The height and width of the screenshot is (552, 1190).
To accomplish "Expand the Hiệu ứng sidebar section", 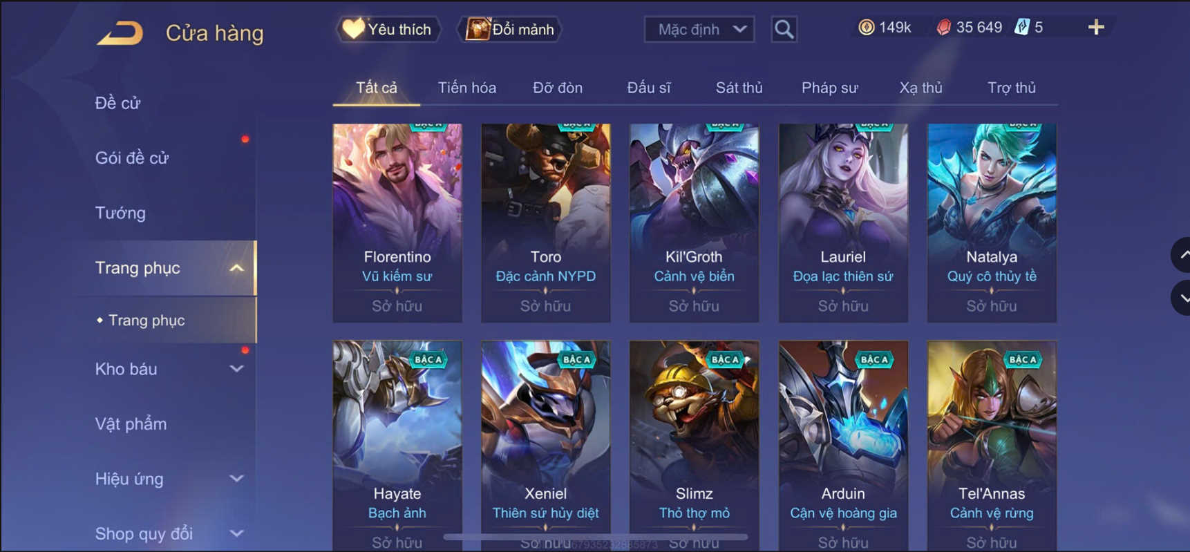I will 236,478.
